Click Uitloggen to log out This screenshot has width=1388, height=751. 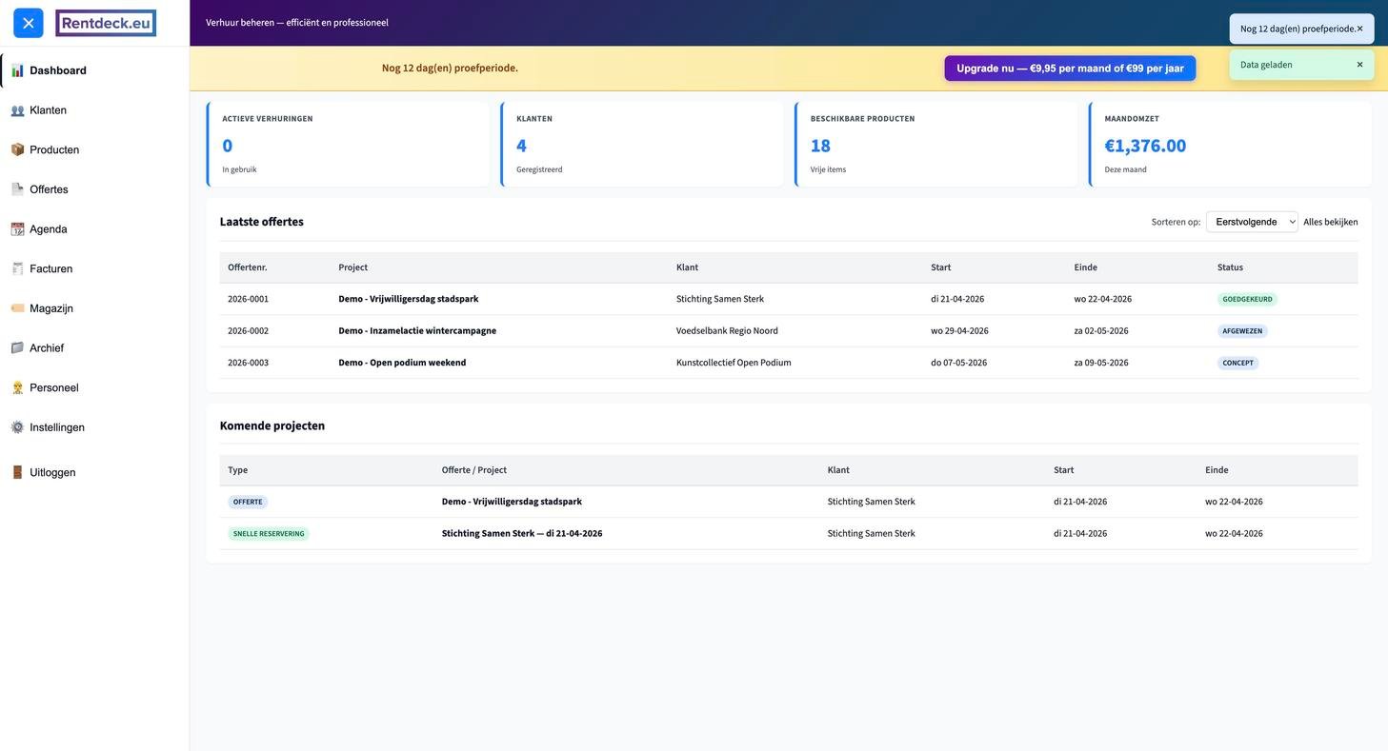point(51,473)
